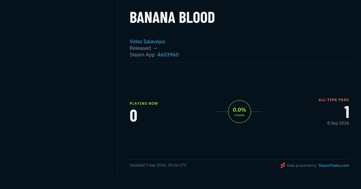Click the Playing Now count 0
This screenshot has height=189, width=361.
pos(134,116)
